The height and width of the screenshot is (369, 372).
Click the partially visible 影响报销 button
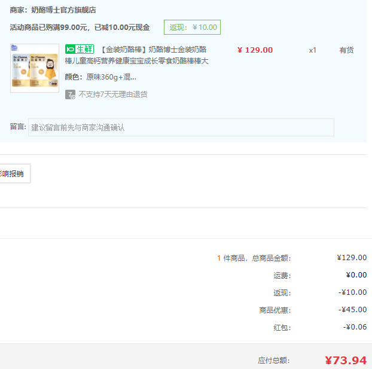[13, 174]
